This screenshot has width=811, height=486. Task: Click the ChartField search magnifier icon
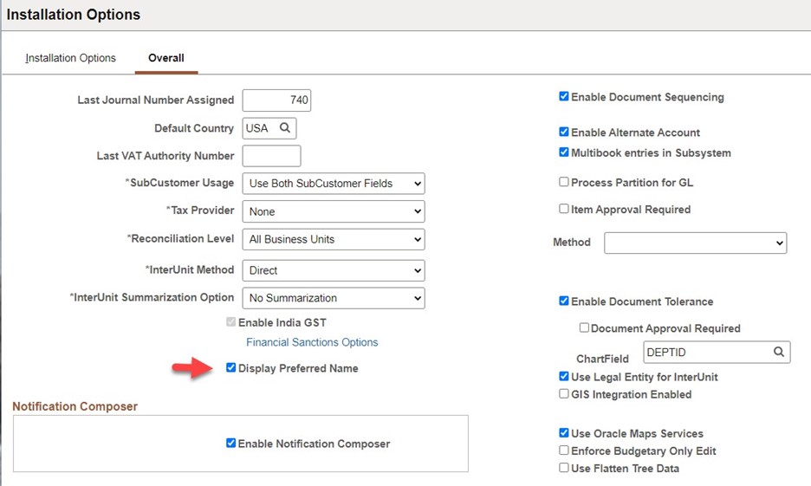(779, 352)
